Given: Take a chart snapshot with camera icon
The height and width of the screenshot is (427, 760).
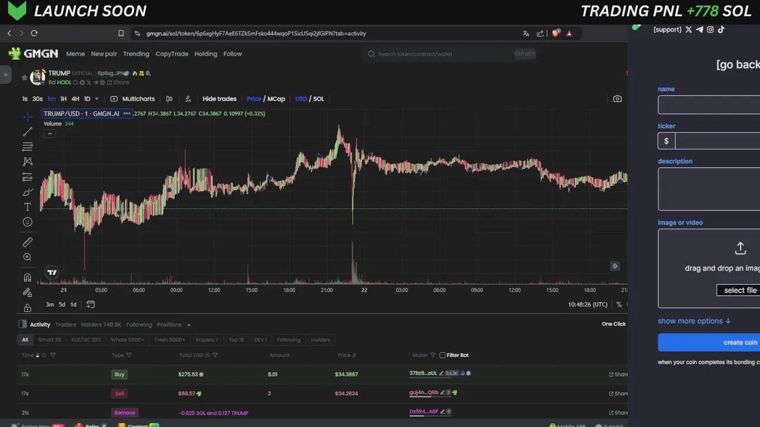Looking at the screenshot, I should pyautogui.click(x=617, y=99).
